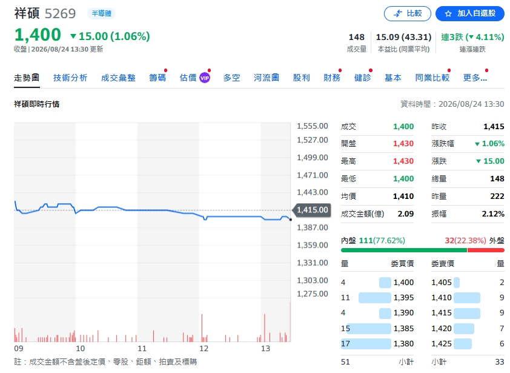Click the 12 o'clock time axis label
The image size is (510, 373).
click(204, 349)
